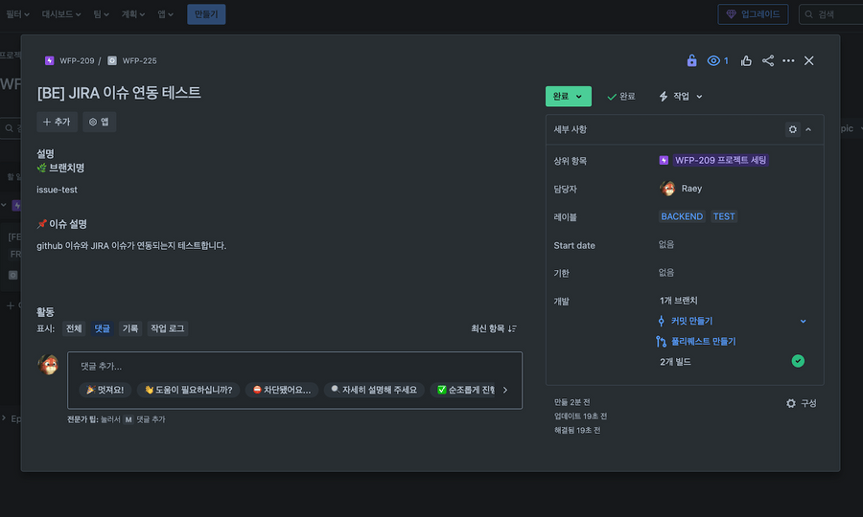Click the lock restriction icon

pyautogui.click(x=691, y=60)
